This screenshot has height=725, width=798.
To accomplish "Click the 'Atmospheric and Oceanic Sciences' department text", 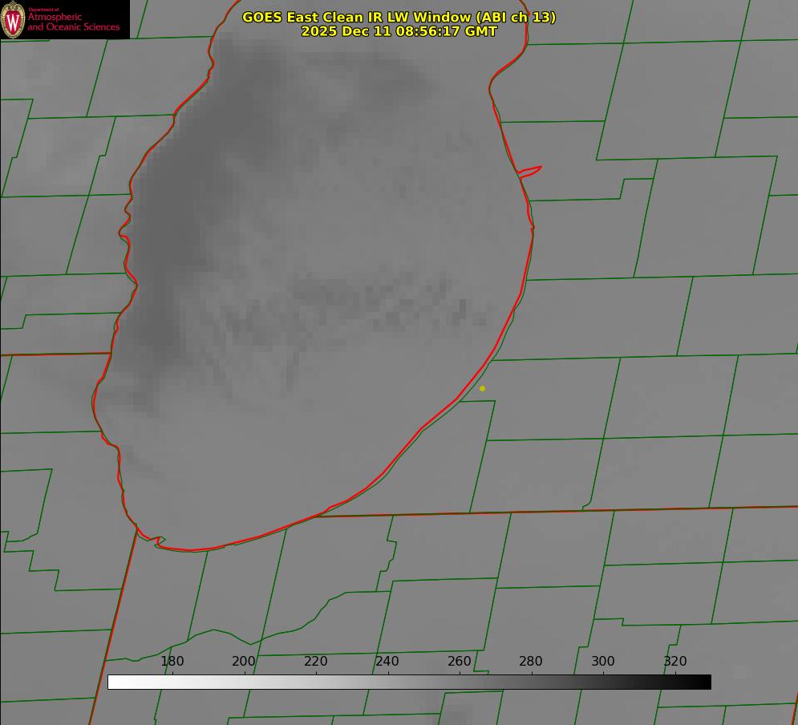I will click(x=73, y=22).
